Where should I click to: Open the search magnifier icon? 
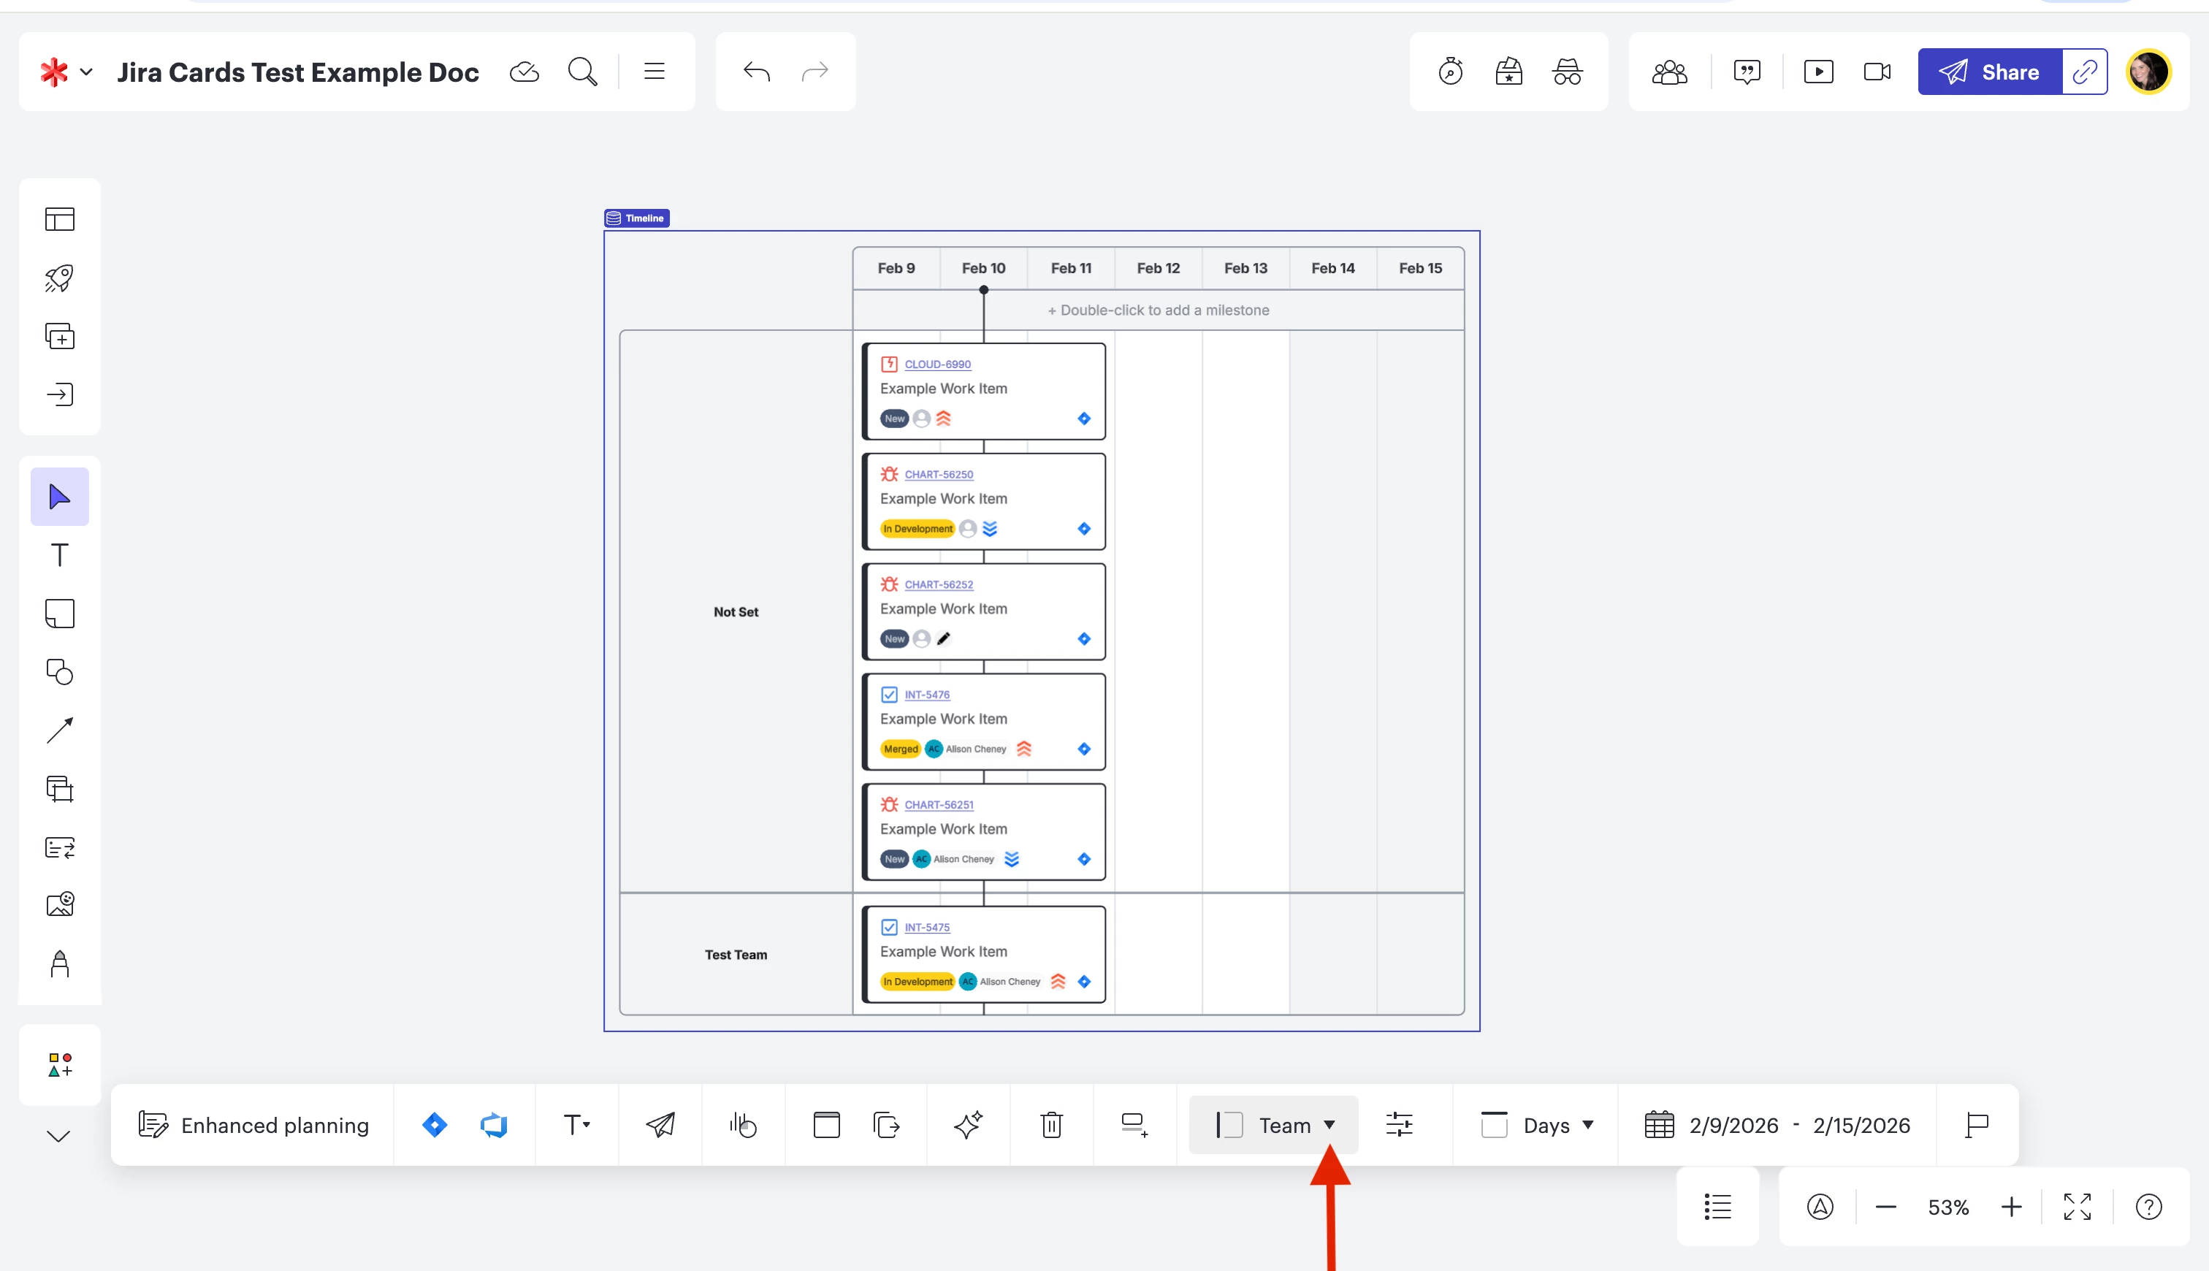[582, 72]
